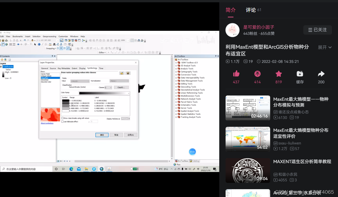Expand the video description with 展开
Viewport: 338px width, 197px height.
point(325,47)
